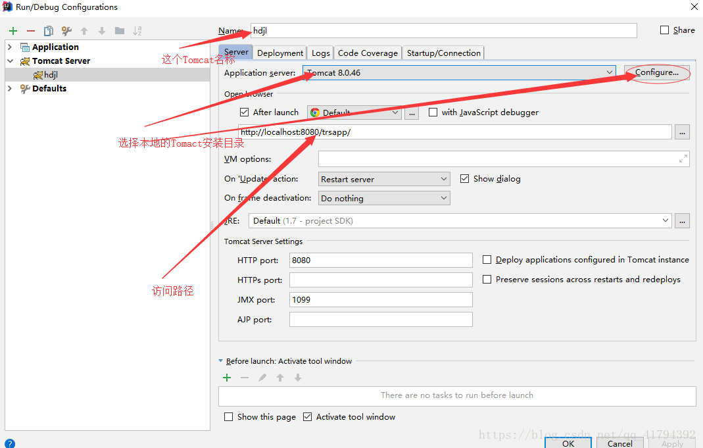Edit before-launch task pencil icon
This screenshot has height=448, width=703.
click(262, 378)
